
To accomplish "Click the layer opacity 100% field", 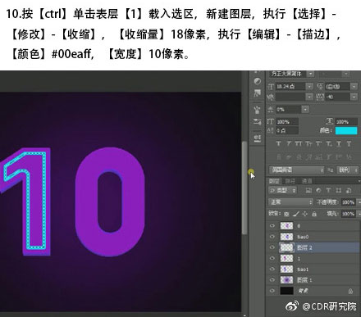I will point(349,202).
